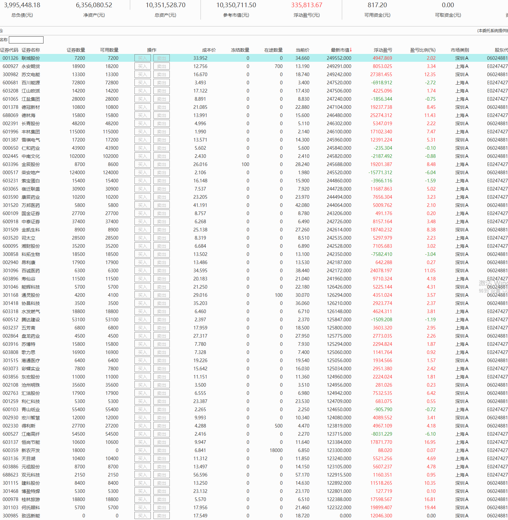
Task: Sort by 最新市值 column header
Action: [x=341, y=50]
